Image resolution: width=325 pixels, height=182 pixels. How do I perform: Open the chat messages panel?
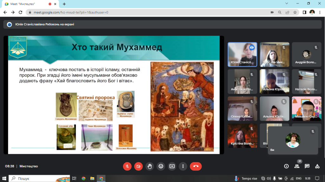(307, 166)
